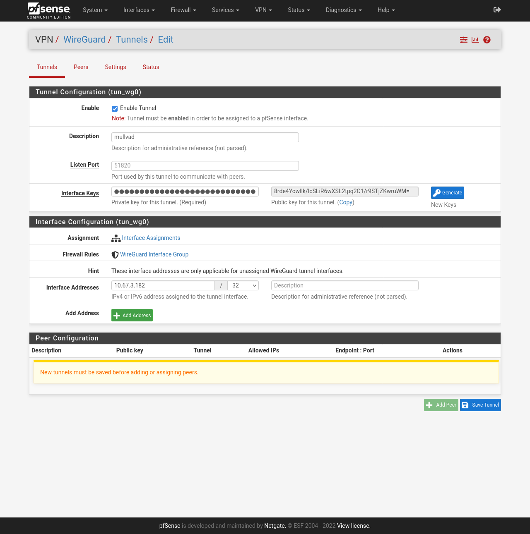
Task: Open the related status chart icon
Action: [x=475, y=40]
